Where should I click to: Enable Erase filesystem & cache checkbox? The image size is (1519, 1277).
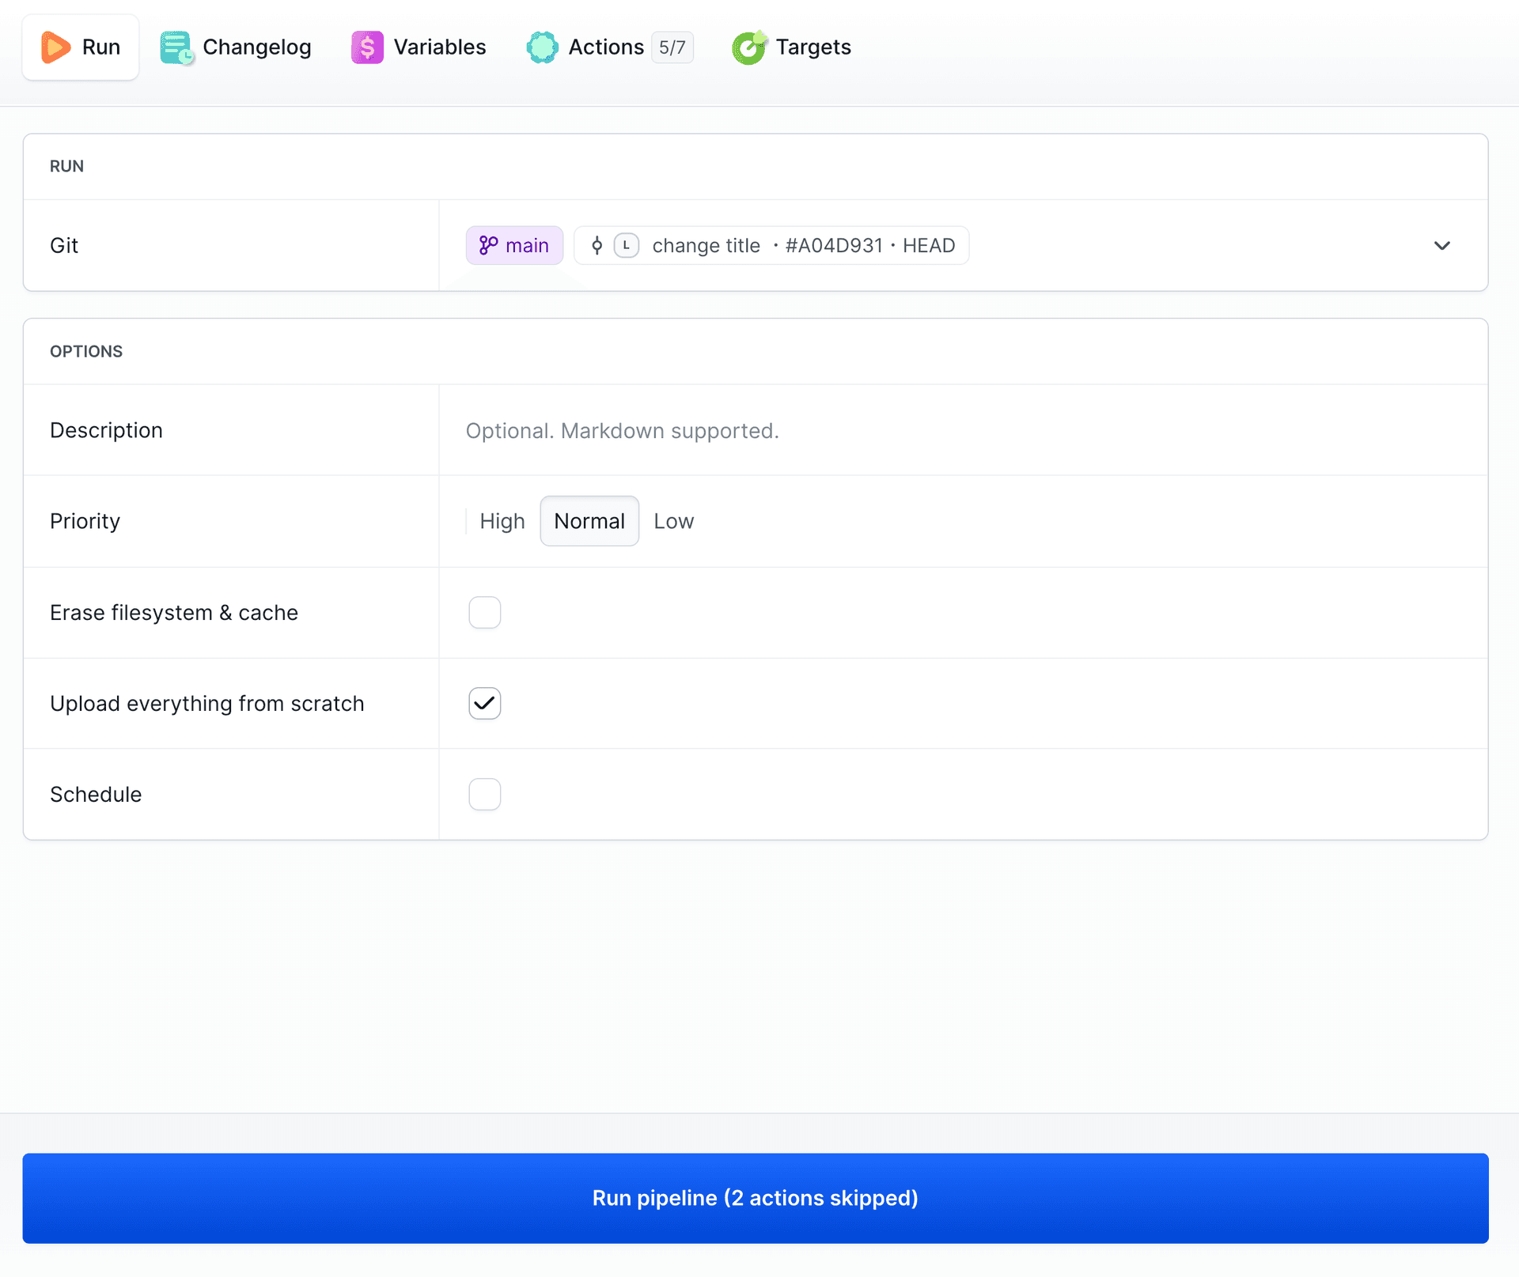pyautogui.click(x=484, y=613)
